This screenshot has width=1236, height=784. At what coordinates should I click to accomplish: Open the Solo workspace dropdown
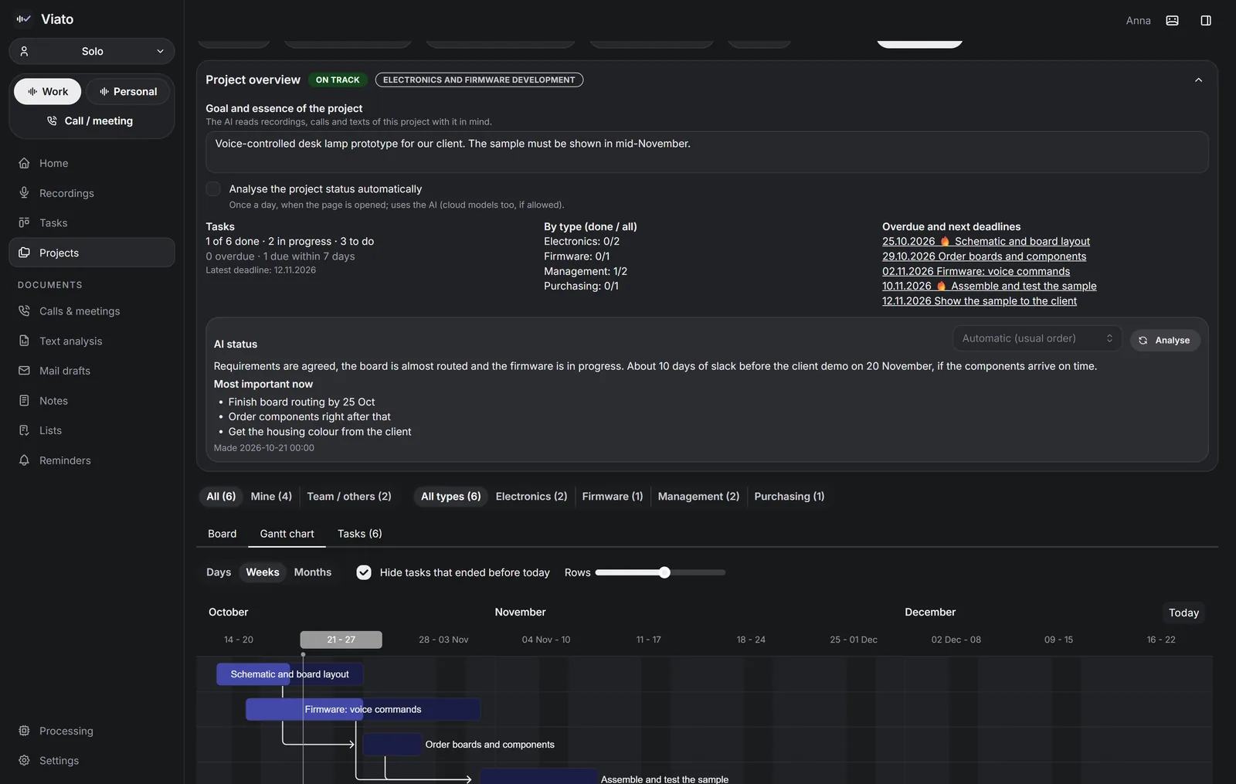[92, 51]
